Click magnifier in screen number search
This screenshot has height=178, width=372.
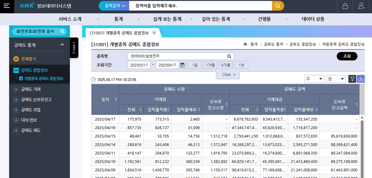point(62,31)
